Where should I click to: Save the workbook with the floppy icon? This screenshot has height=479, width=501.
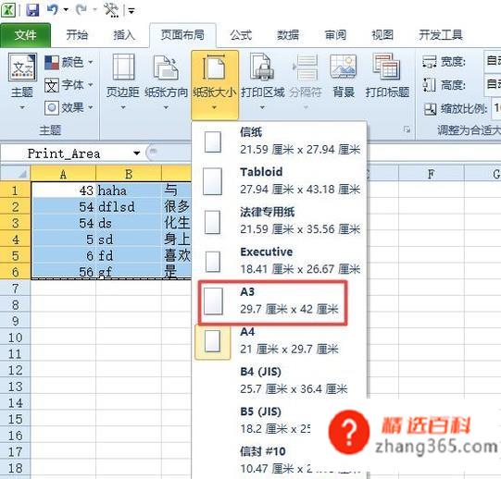point(32,10)
